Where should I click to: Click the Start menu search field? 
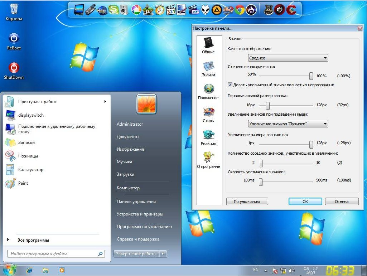[54, 253]
